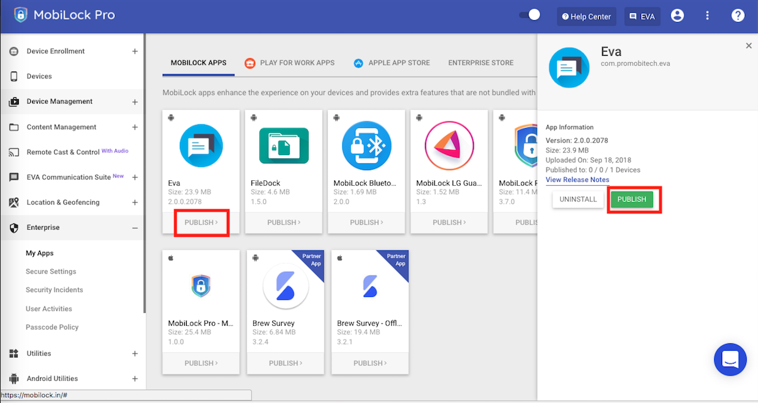This screenshot has width=758, height=403.
Task: Expand the Device Management section
Action: [x=135, y=102]
